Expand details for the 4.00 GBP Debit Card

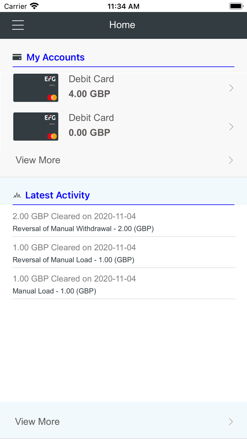point(231,88)
